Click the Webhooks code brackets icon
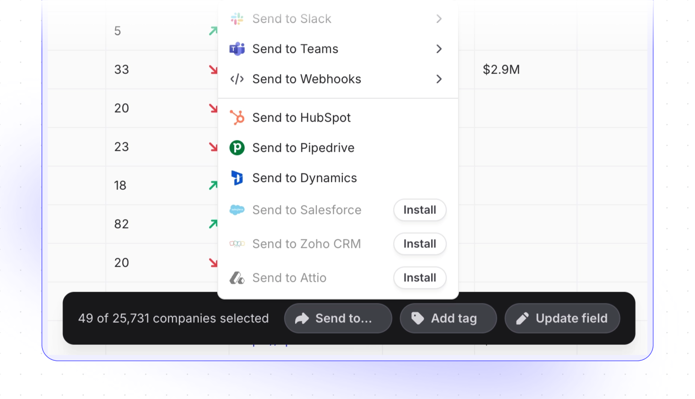This screenshot has height=399, width=695. coord(237,79)
